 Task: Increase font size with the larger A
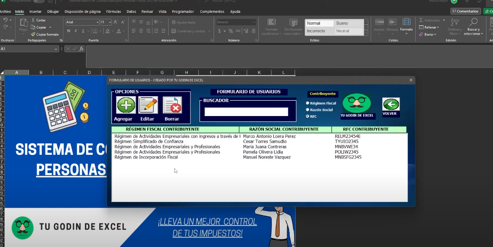pos(116,22)
